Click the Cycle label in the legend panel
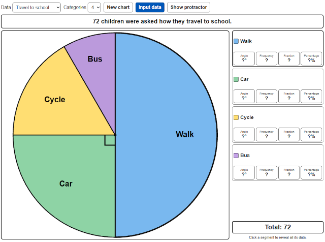 [x=247, y=117]
